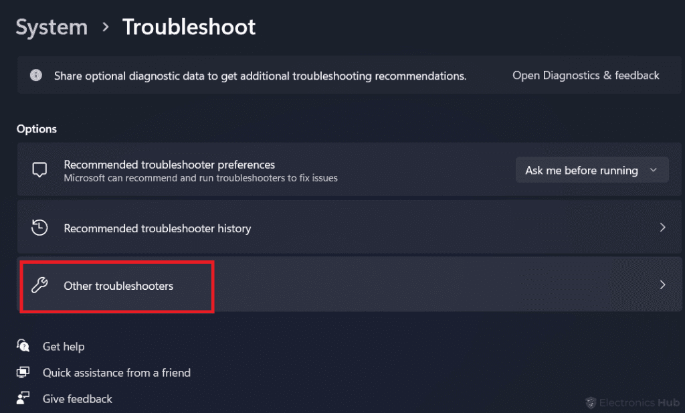Select Quick assistance from a friend

tap(117, 372)
